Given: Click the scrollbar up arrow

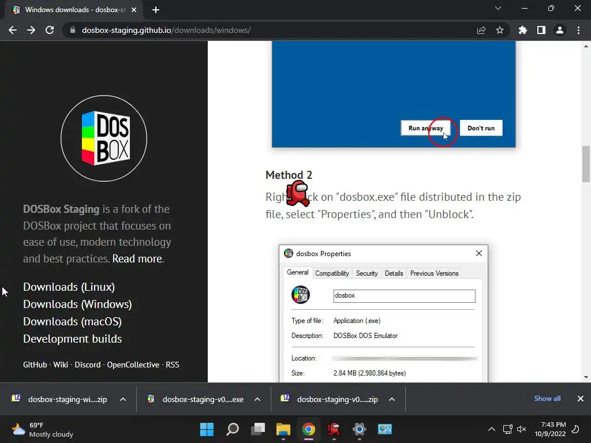Looking at the screenshot, I should [x=586, y=46].
